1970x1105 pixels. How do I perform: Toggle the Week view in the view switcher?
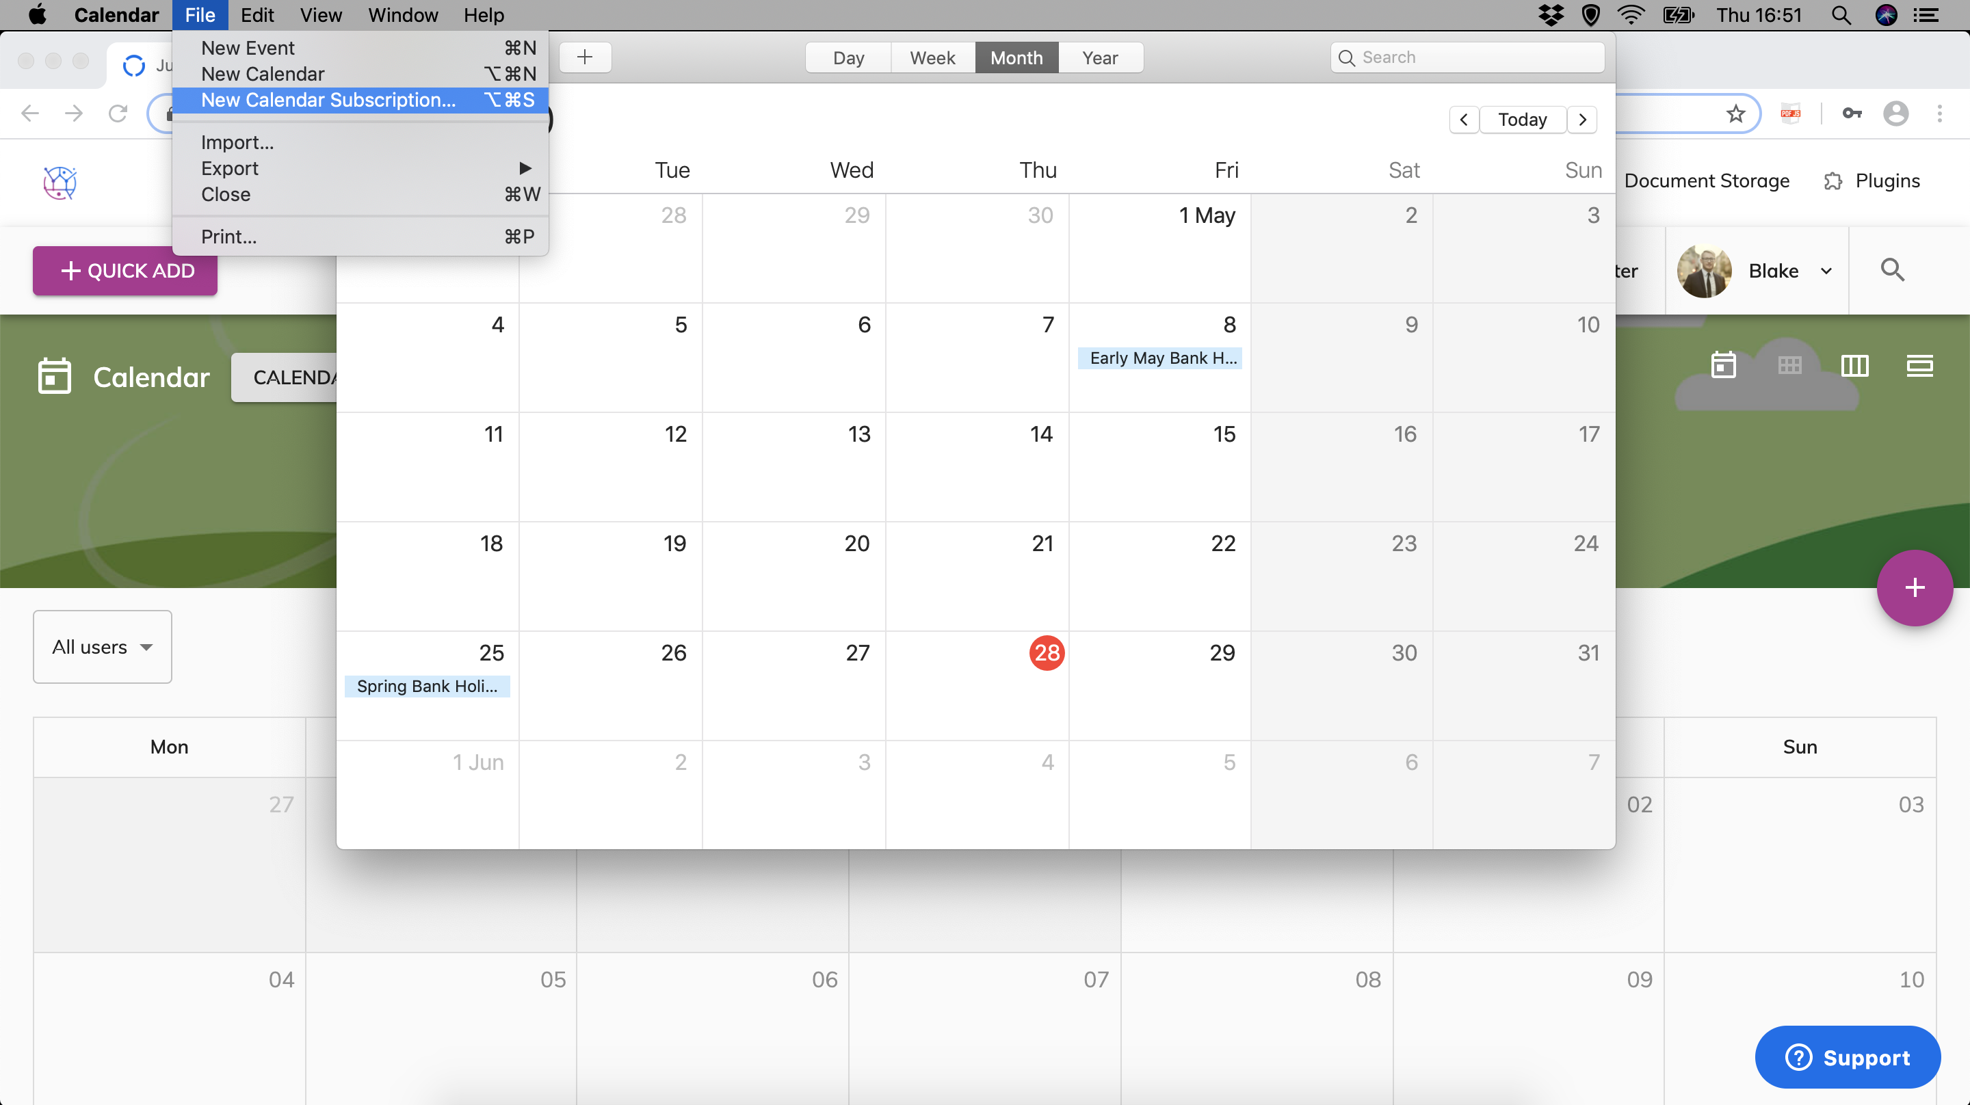tap(932, 57)
